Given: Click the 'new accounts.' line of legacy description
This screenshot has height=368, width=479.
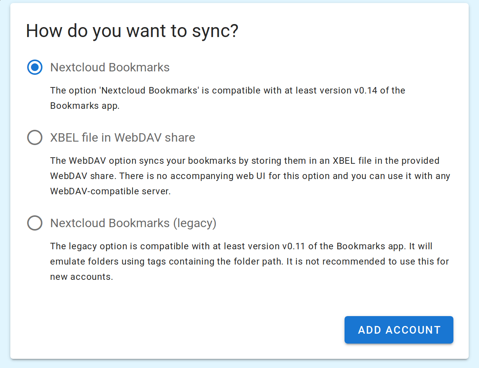Looking at the screenshot, I should click(81, 277).
